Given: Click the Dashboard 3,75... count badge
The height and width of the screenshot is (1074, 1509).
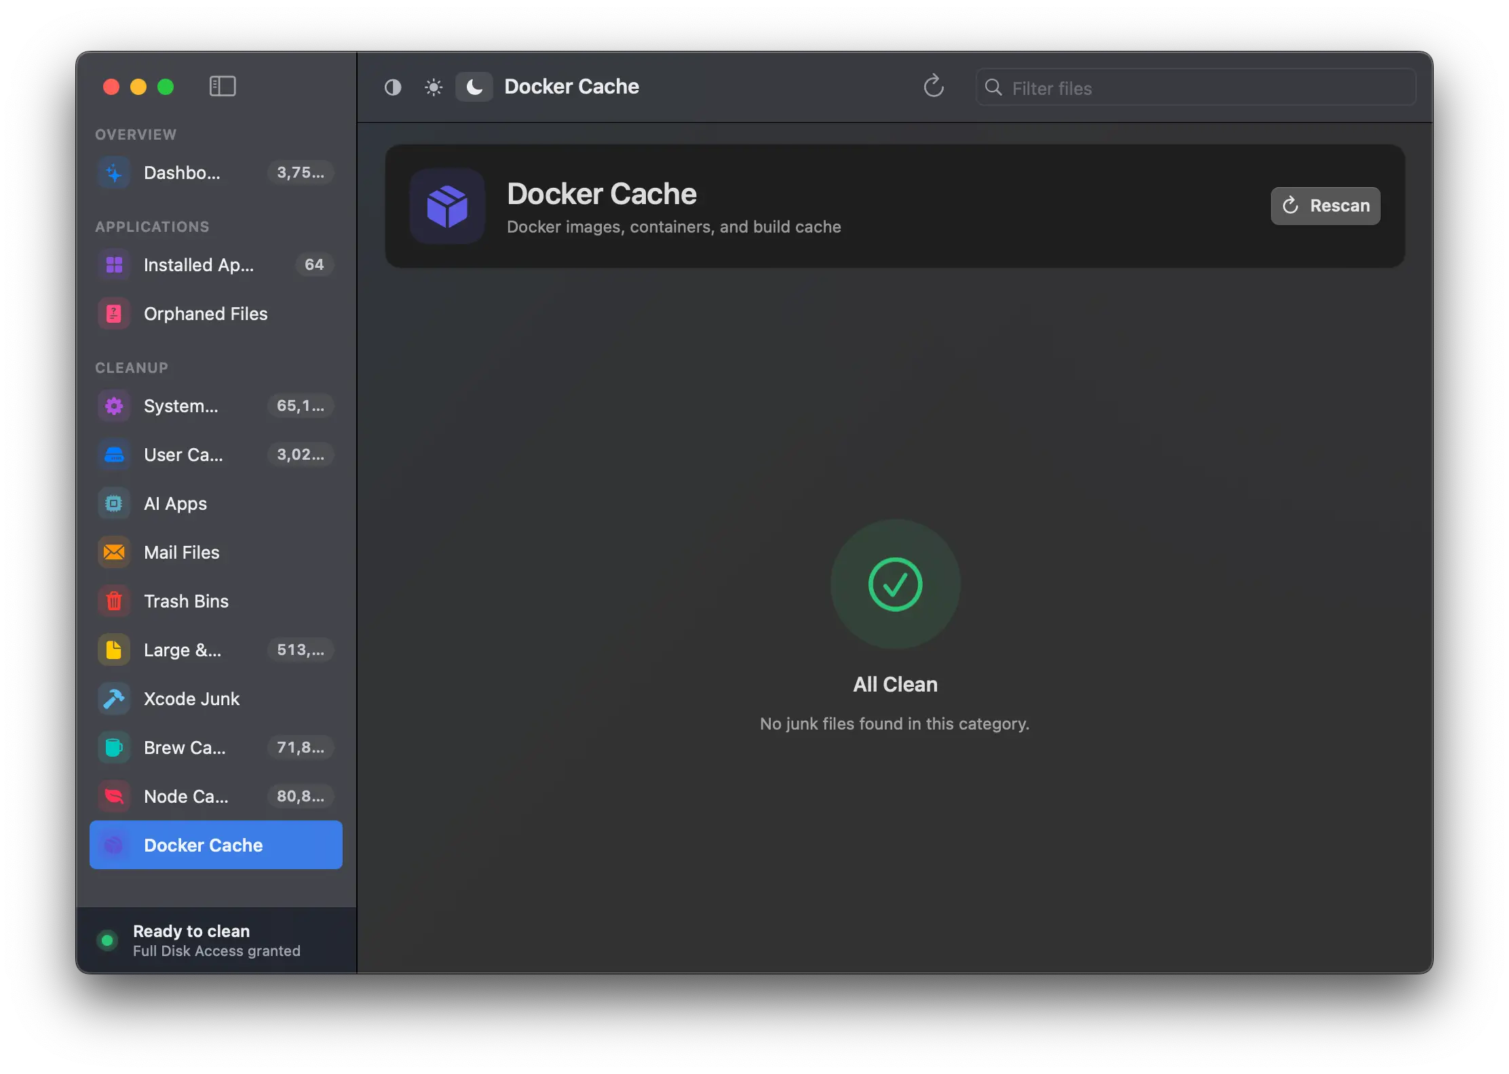Looking at the screenshot, I should [x=301, y=172].
